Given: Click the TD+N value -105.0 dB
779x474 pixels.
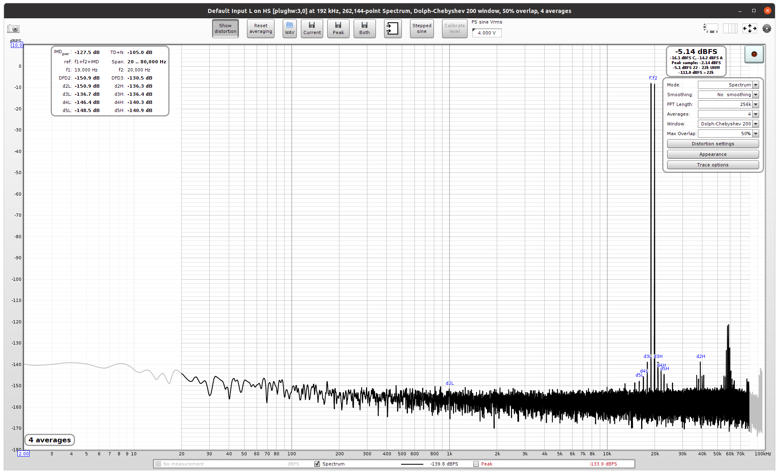Looking at the screenshot, I should click(x=140, y=52).
